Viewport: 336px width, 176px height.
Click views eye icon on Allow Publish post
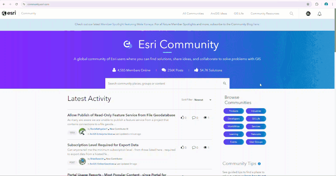tap(205, 118)
